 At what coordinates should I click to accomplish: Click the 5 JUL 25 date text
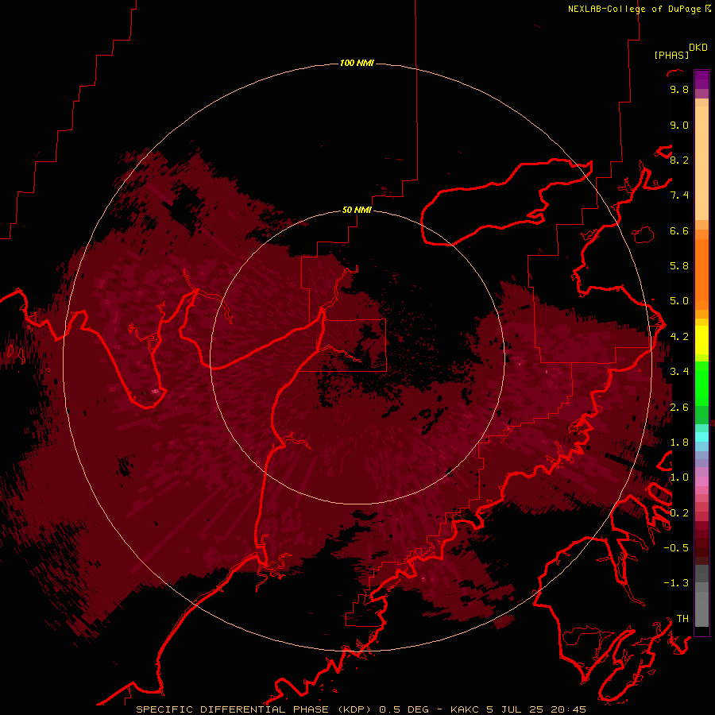tap(515, 709)
